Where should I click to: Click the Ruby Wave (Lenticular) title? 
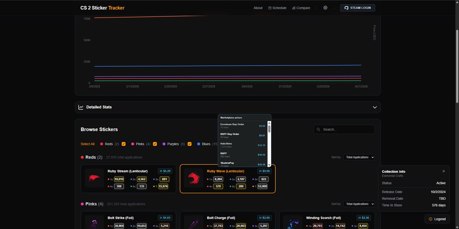click(225, 171)
